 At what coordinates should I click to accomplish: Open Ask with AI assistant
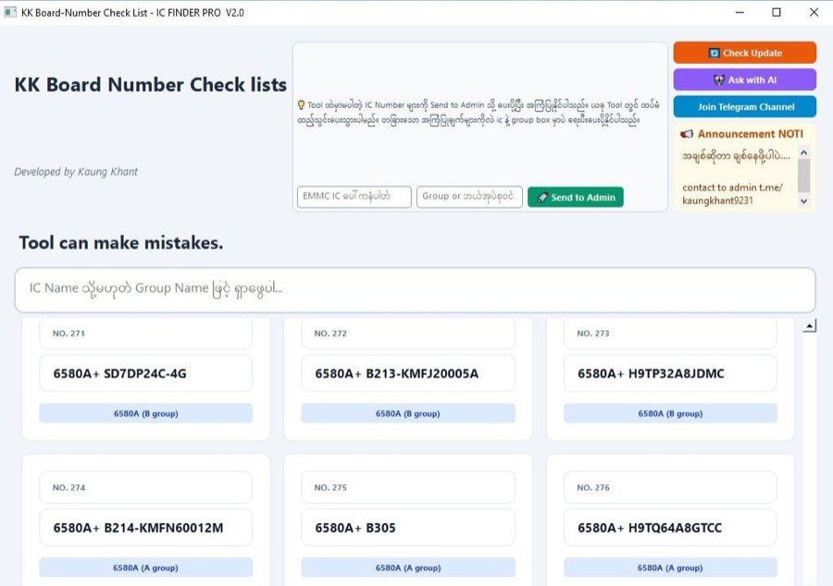(x=745, y=79)
